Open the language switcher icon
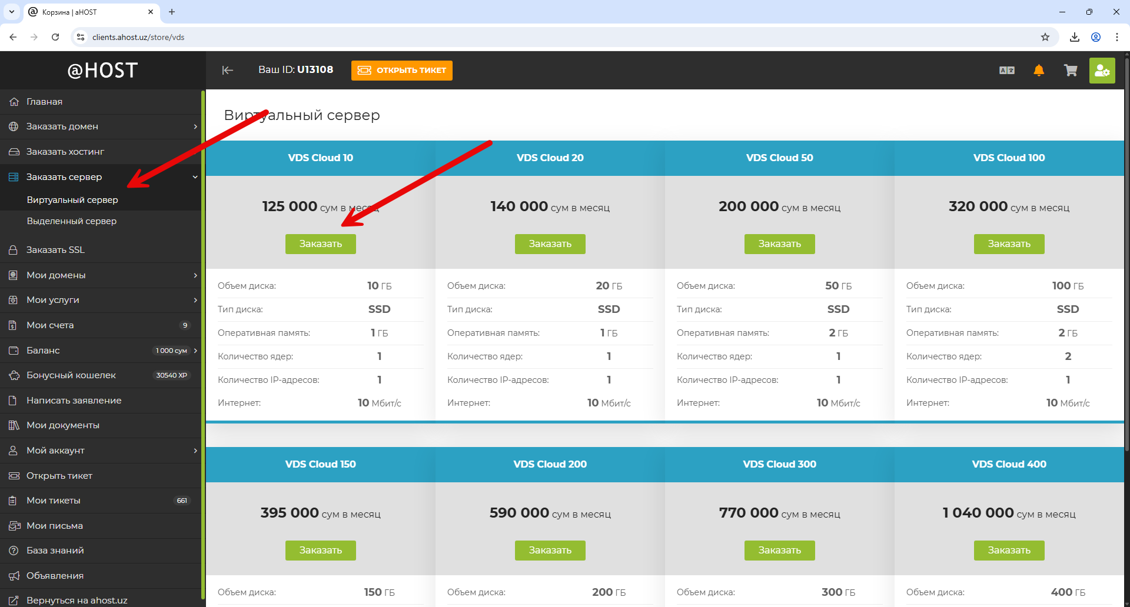 coord(1007,71)
